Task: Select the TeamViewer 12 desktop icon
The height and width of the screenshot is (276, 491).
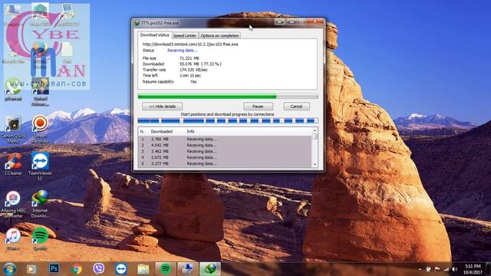Action: 40,166
